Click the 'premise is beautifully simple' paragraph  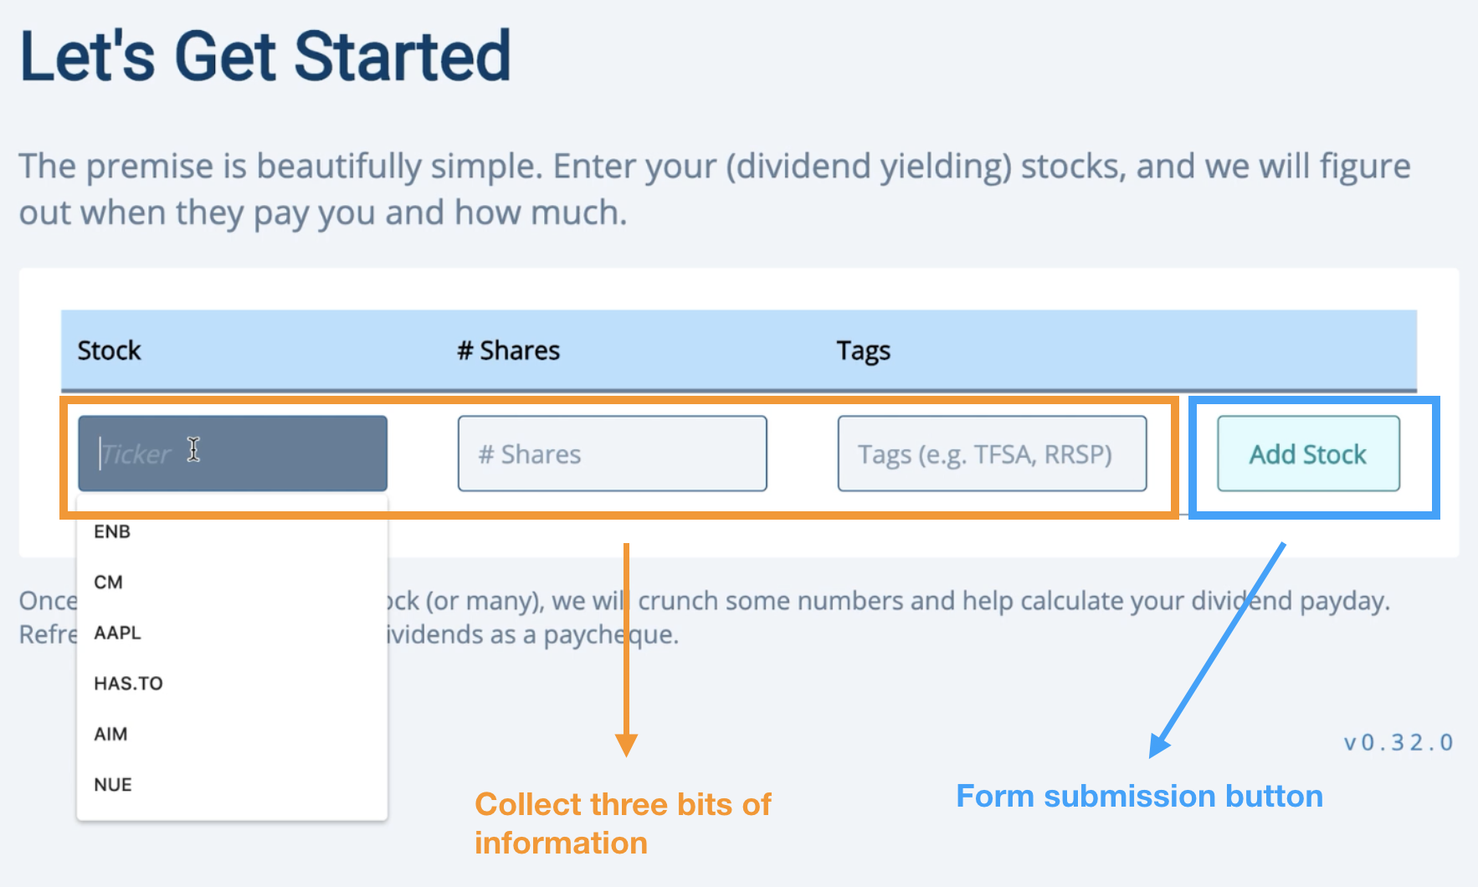point(715,189)
